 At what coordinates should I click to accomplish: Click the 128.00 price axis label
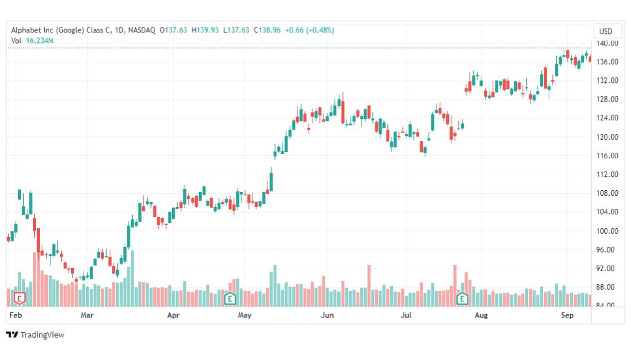point(607,99)
